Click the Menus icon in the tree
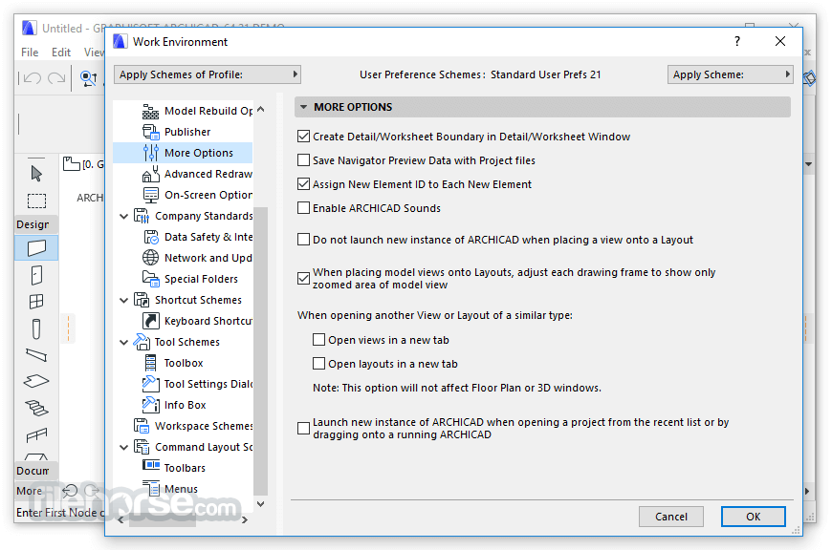This screenshot has width=832, height=550. tap(151, 489)
